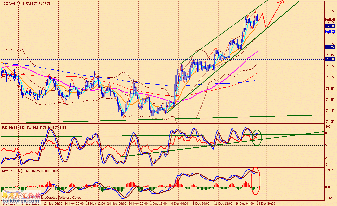Click the 77.50 level price tag
Screen dimensions: 337x206
click(x=330, y=26)
